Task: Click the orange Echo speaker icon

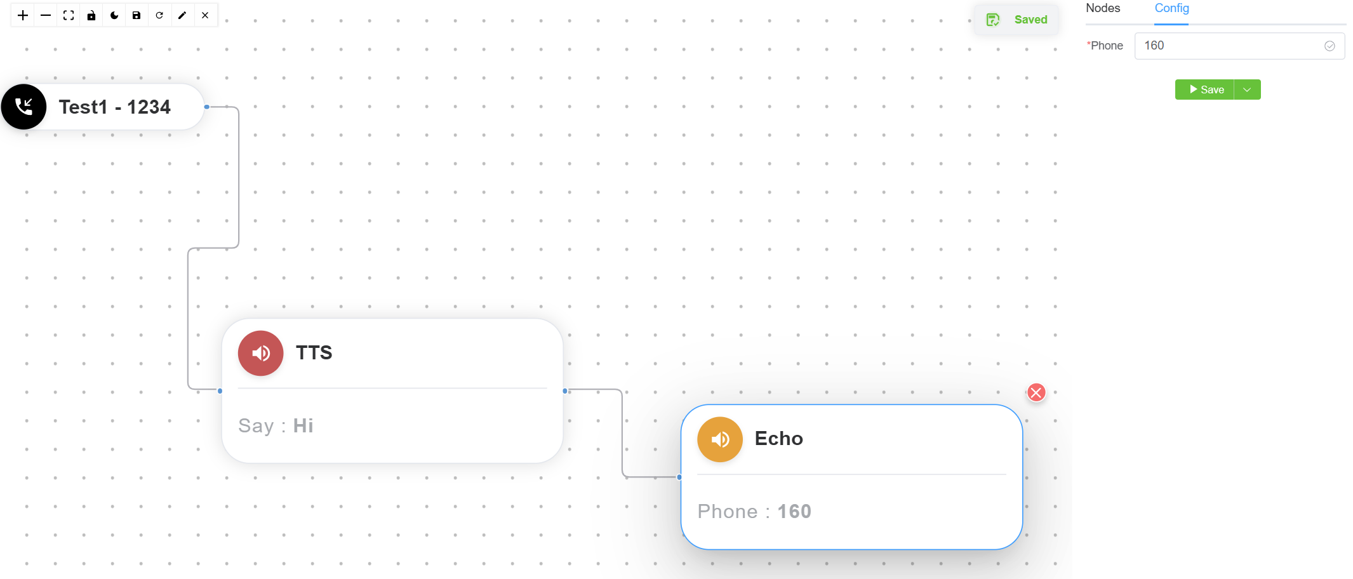Action: (x=720, y=439)
